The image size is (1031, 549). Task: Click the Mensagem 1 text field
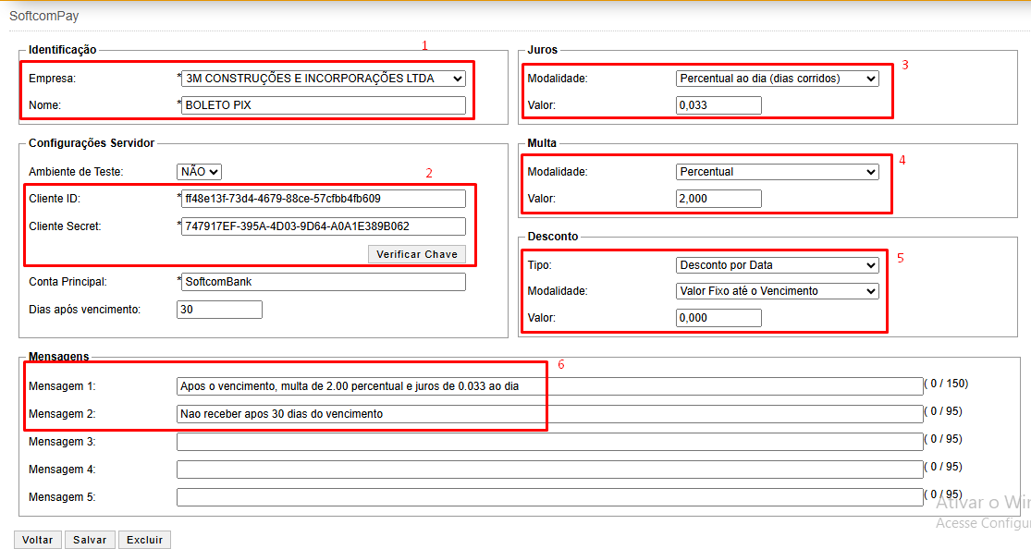[549, 386]
